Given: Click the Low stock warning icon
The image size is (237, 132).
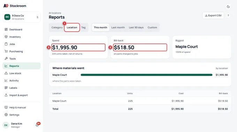Looking at the screenshot, I should pos(6,73).
